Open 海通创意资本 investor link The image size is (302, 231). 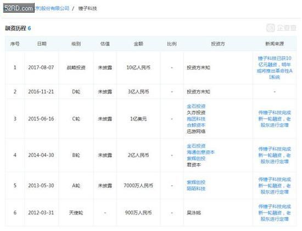[200, 152]
